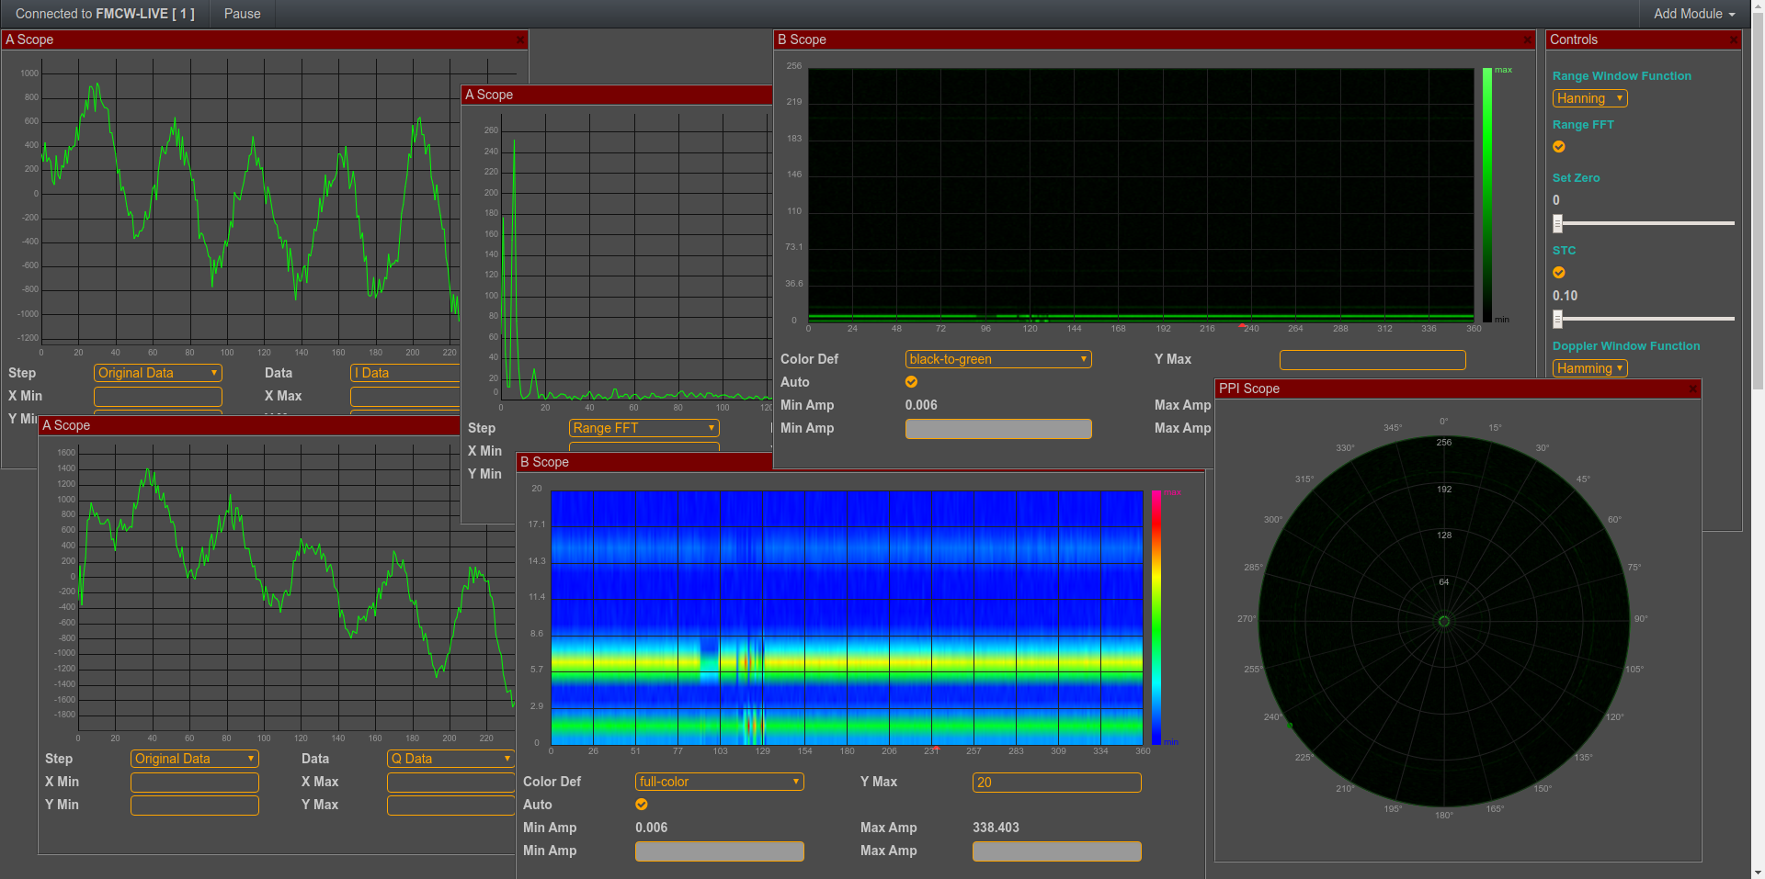Click the X Min field in bottom A Scope

[x=194, y=782]
